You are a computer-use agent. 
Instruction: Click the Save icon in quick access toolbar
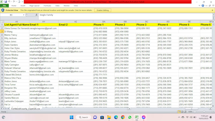coord(6,2)
